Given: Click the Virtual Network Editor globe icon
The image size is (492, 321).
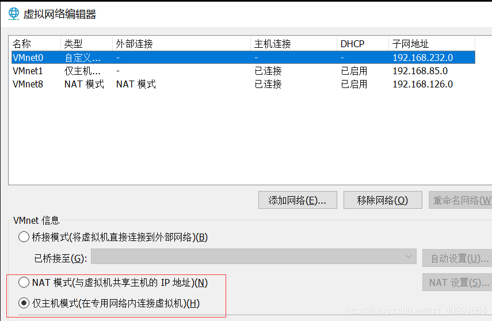Looking at the screenshot, I should (13, 14).
